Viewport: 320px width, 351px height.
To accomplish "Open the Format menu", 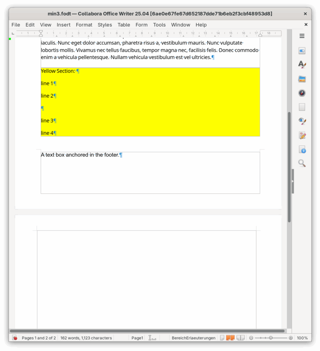I will [84, 25].
